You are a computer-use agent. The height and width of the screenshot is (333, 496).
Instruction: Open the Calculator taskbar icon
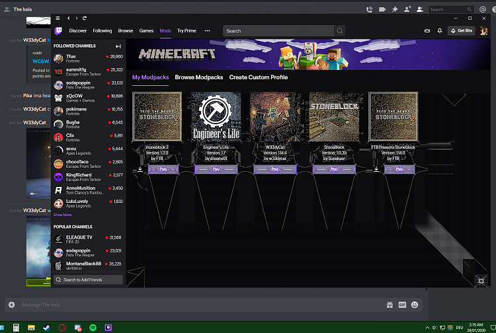tap(16, 328)
